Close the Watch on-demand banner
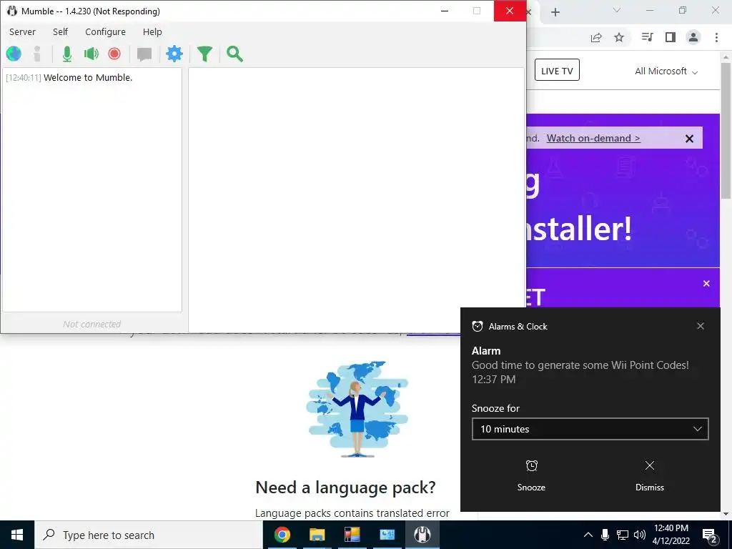The height and width of the screenshot is (549, 732). tap(689, 139)
